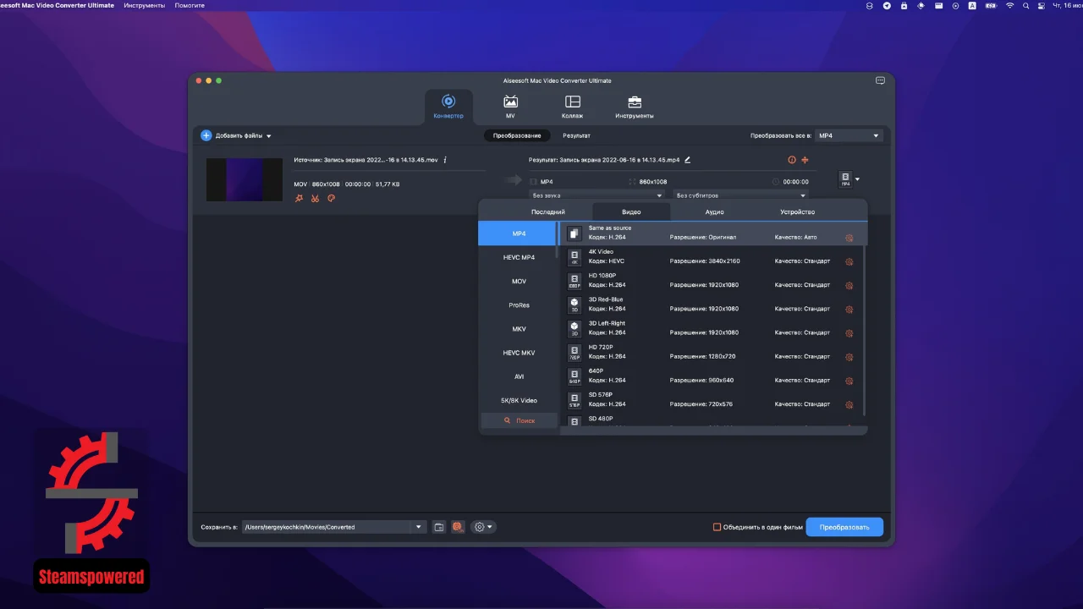This screenshot has width=1083, height=609.
Task: Choose the HD 1080P preset
Action: pos(712,281)
